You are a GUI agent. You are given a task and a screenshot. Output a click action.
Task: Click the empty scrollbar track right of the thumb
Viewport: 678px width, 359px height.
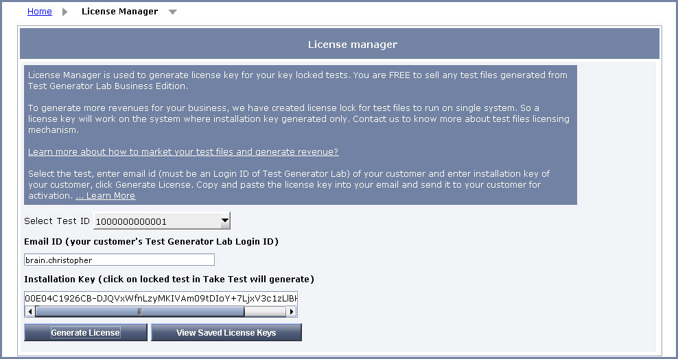click(265, 312)
